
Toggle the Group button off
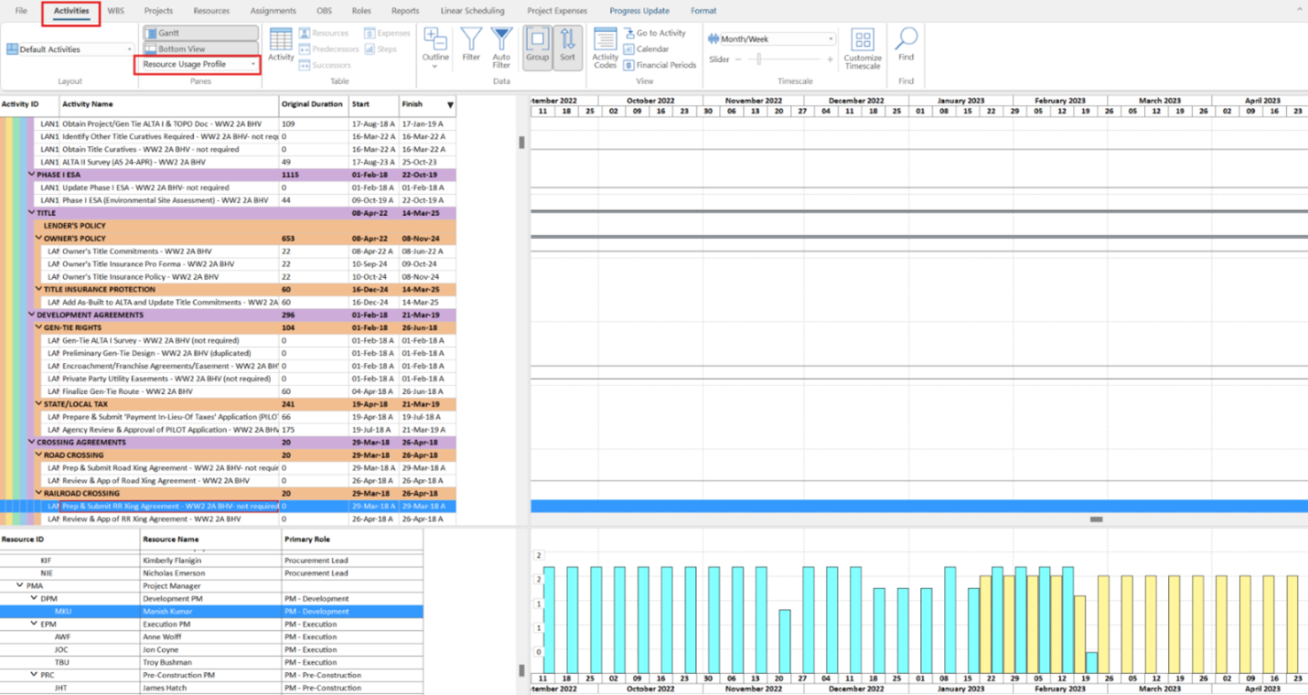pyautogui.click(x=537, y=46)
